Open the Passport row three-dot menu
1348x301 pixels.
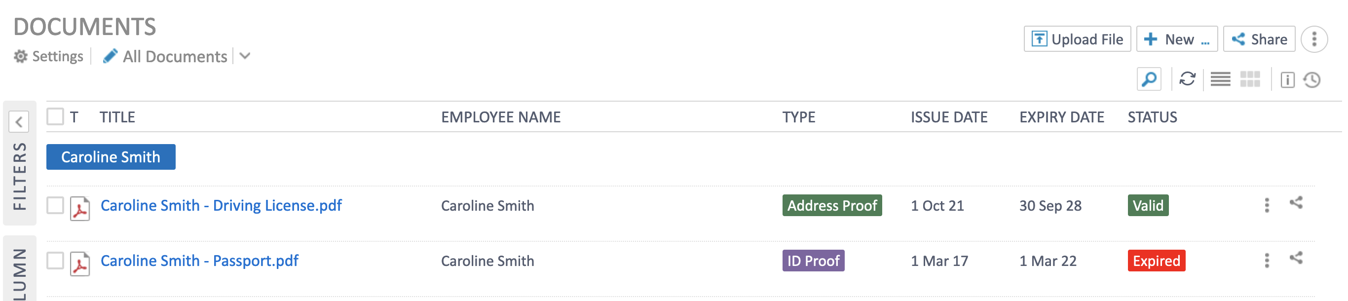[x=1267, y=261]
